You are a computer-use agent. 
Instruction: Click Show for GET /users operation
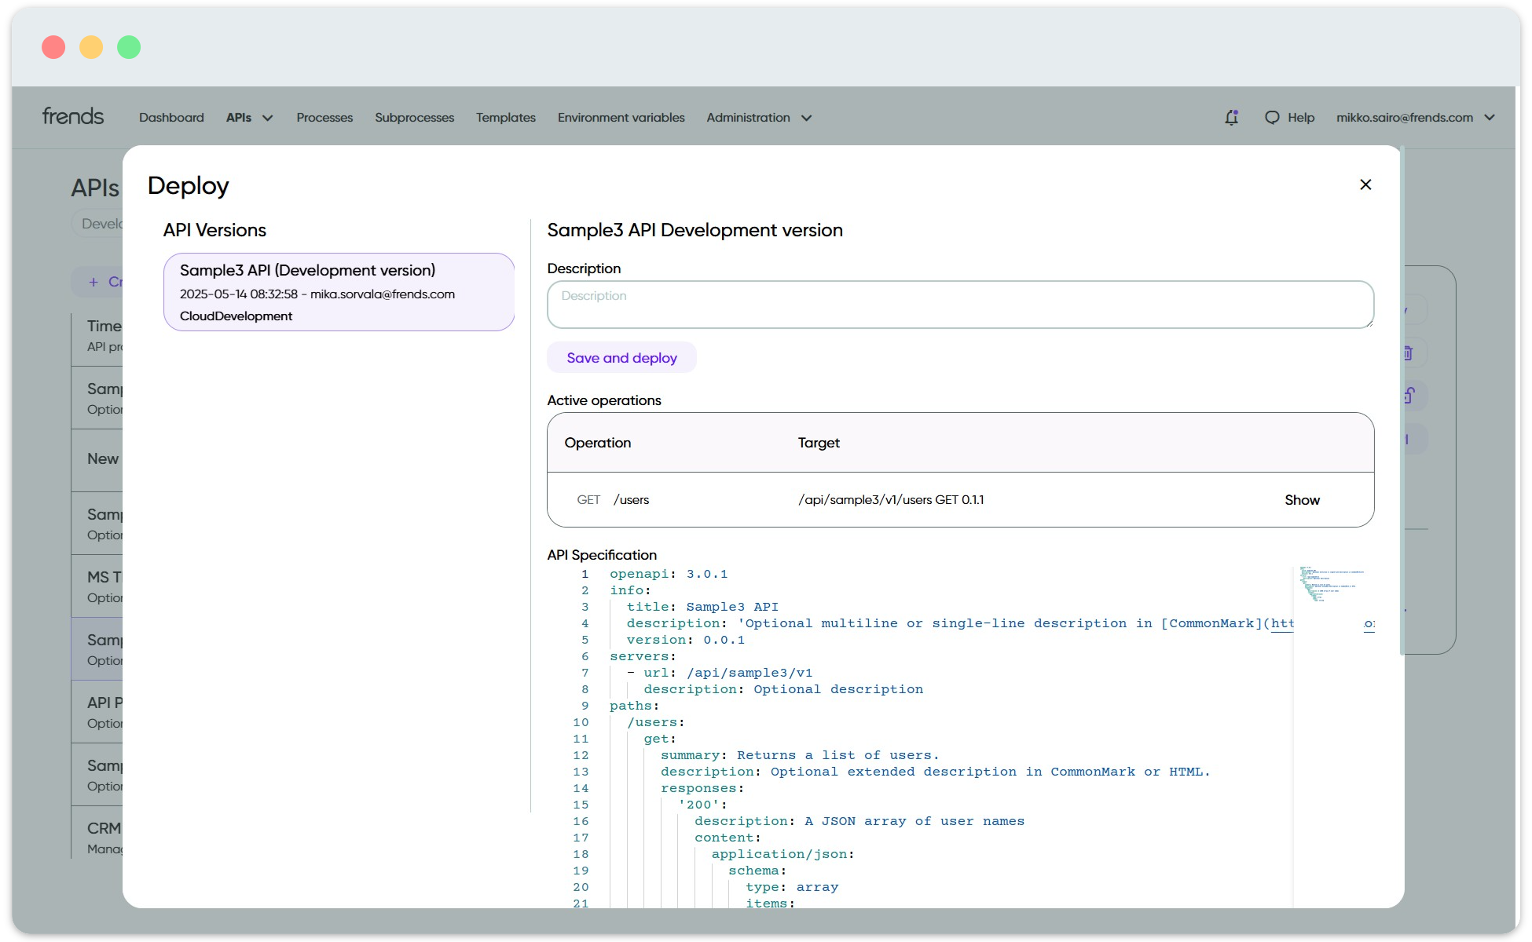[x=1301, y=500]
